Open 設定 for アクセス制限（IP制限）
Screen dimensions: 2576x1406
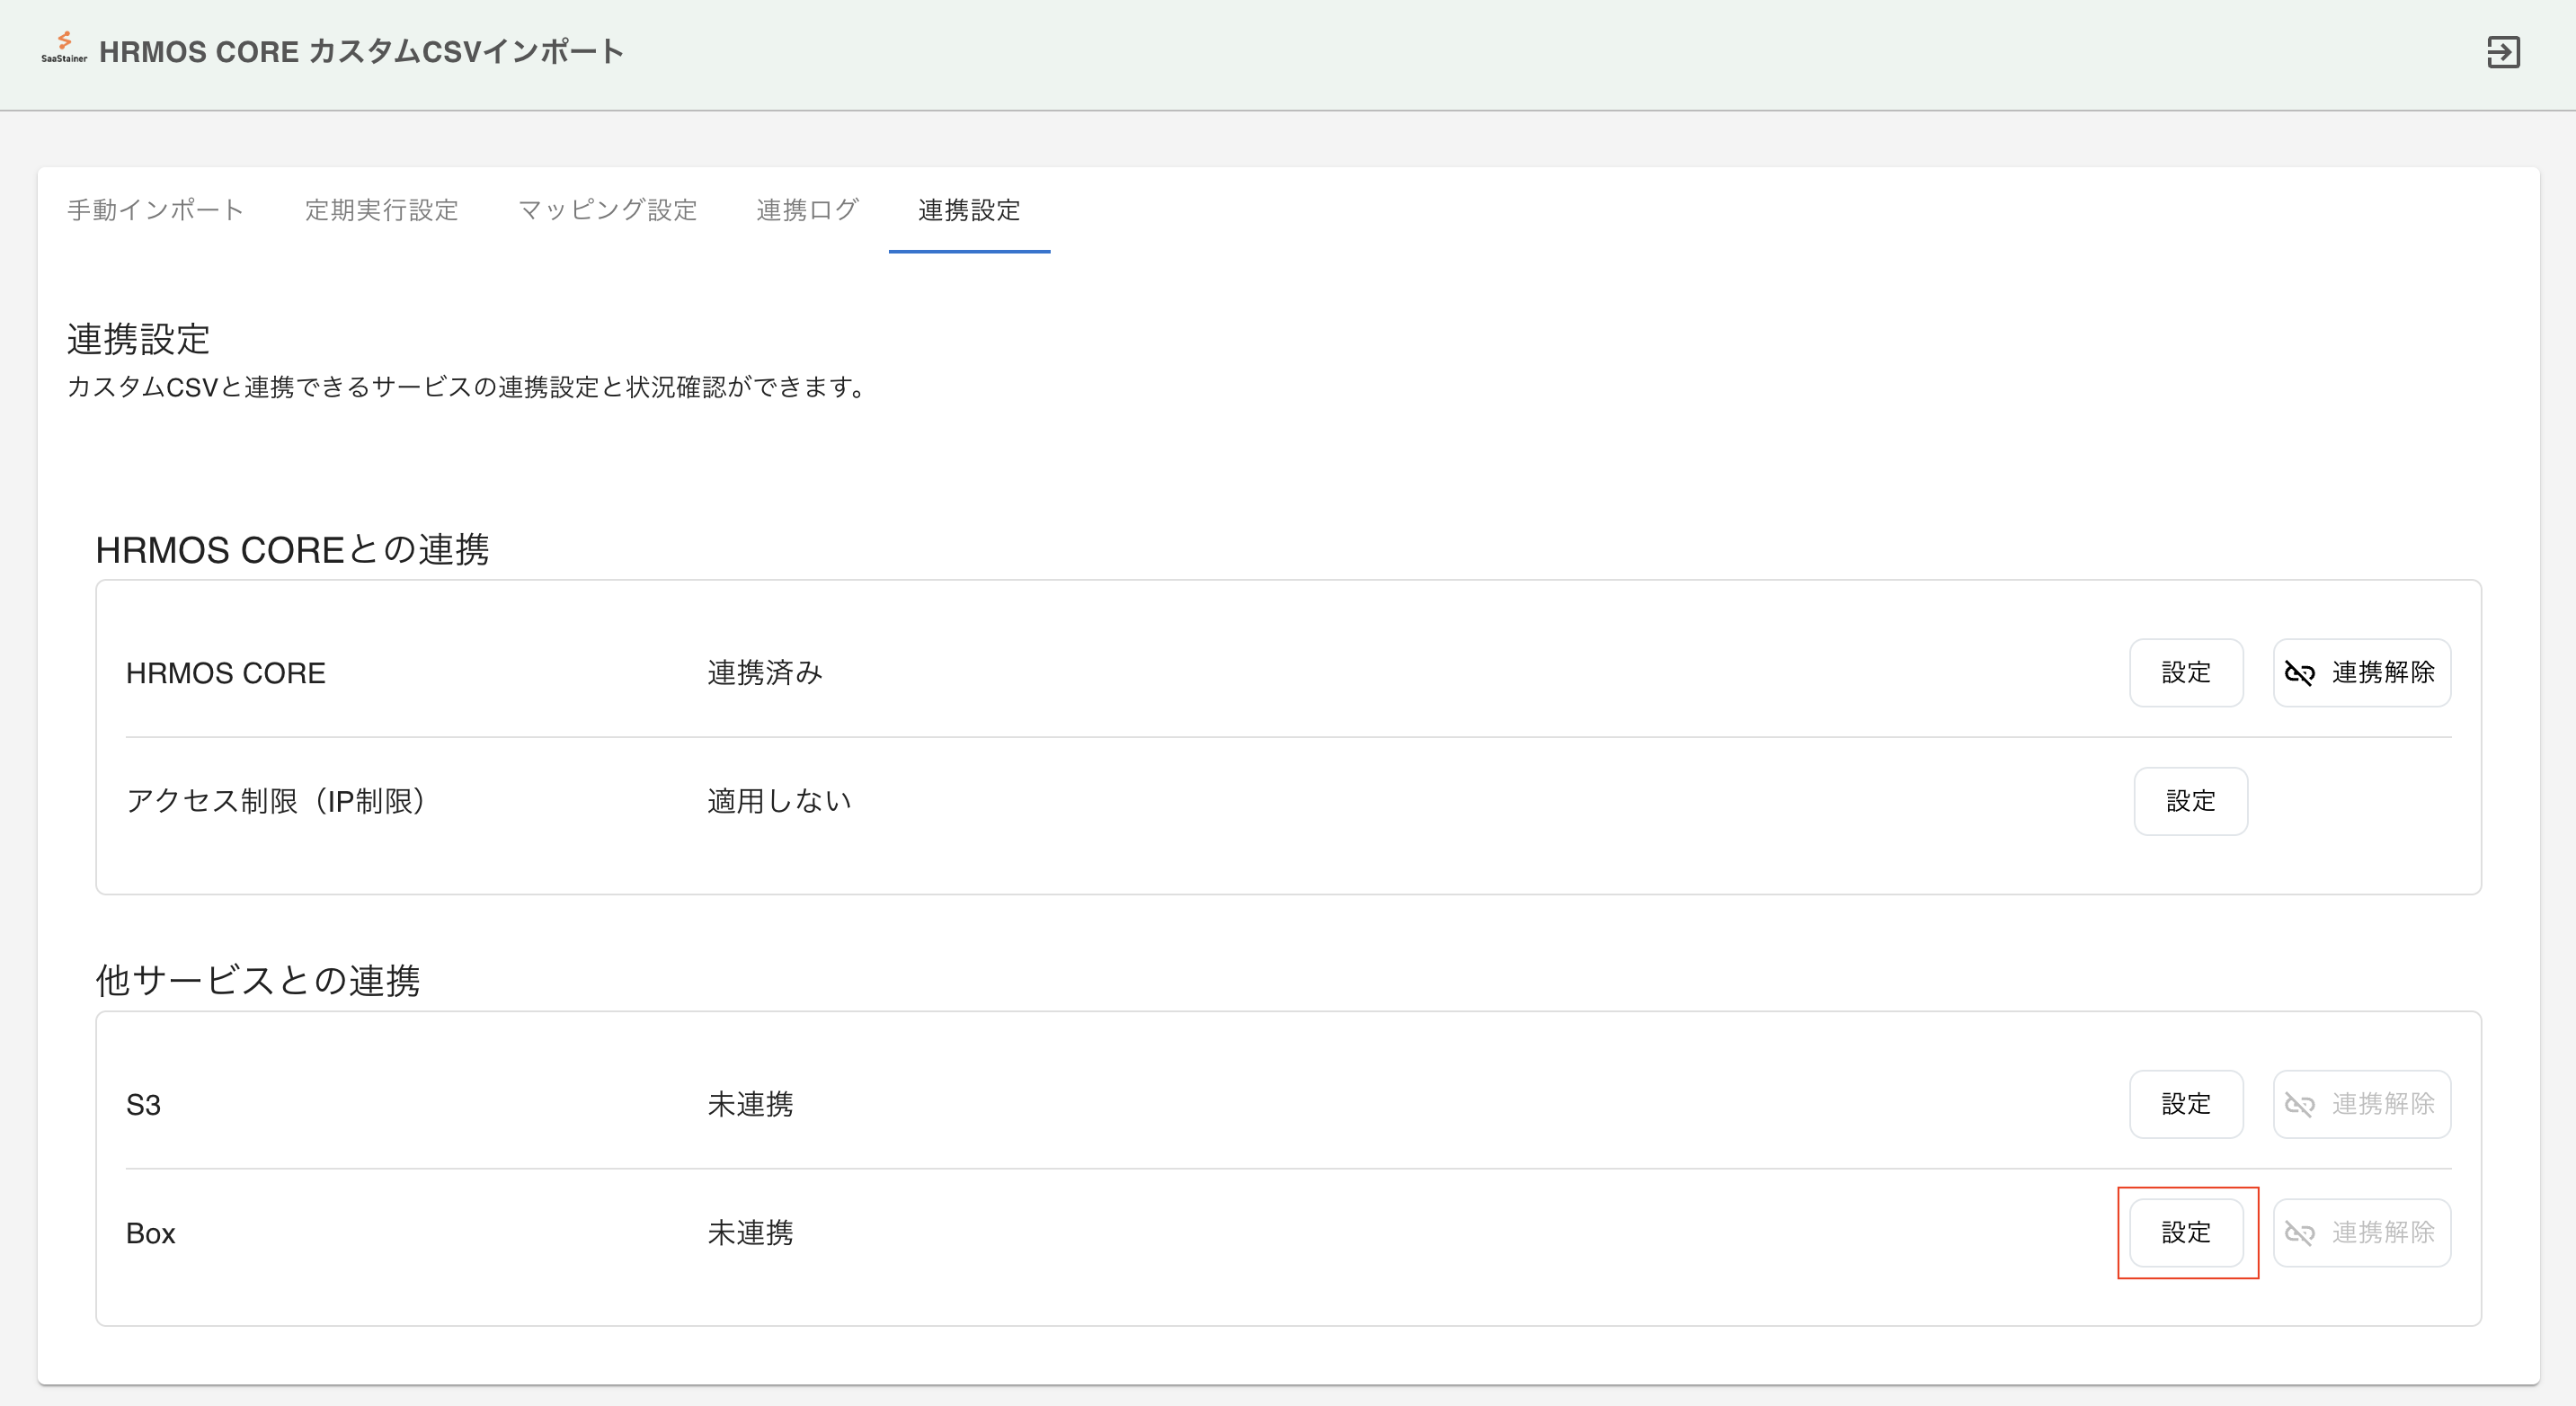point(2190,801)
